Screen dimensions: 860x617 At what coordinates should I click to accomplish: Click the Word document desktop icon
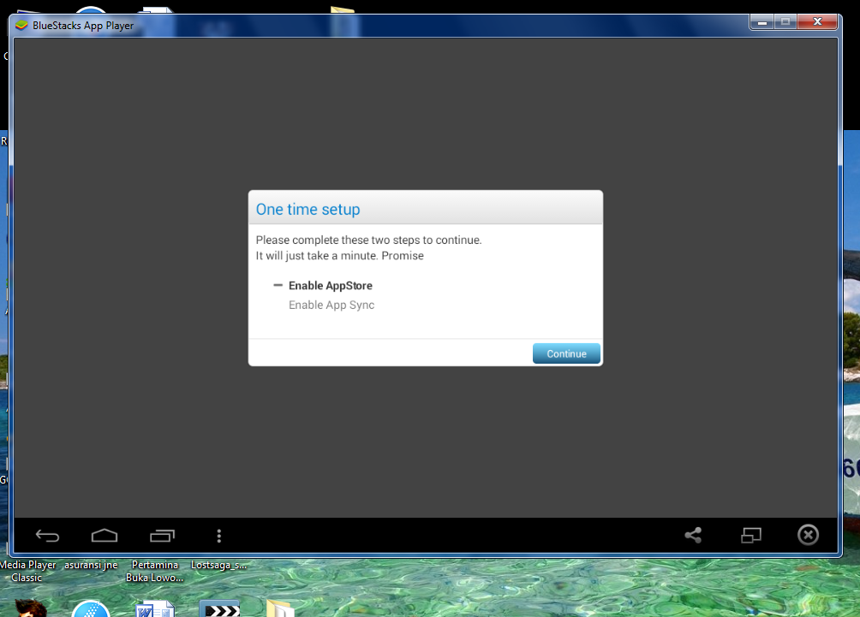click(155, 608)
